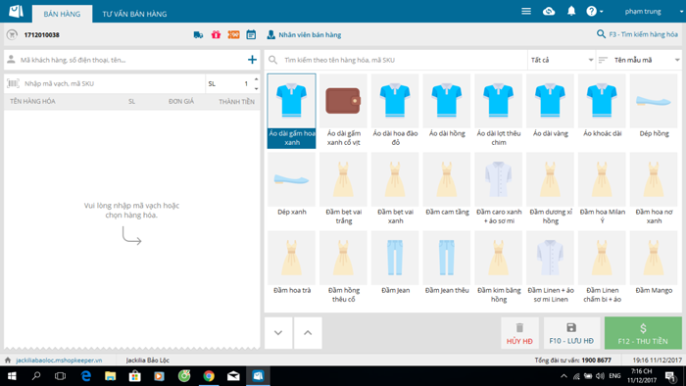Expand the phạm trung user menu

pyautogui.click(x=653, y=12)
